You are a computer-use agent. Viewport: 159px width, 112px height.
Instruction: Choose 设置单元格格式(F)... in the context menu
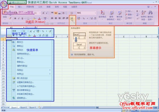pyautogui.click(x=32, y=82)
